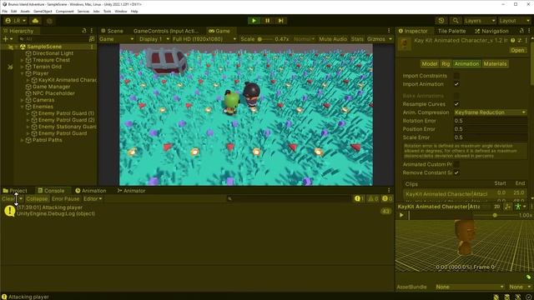Toggle the Import Animation checkbox
Screen dimensions: 534x300
click(x=456, y=84)
